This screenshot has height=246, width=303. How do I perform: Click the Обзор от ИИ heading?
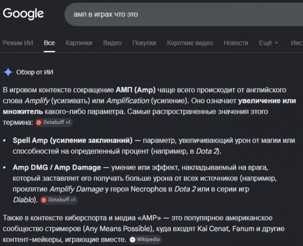click(x=35, y=72)
